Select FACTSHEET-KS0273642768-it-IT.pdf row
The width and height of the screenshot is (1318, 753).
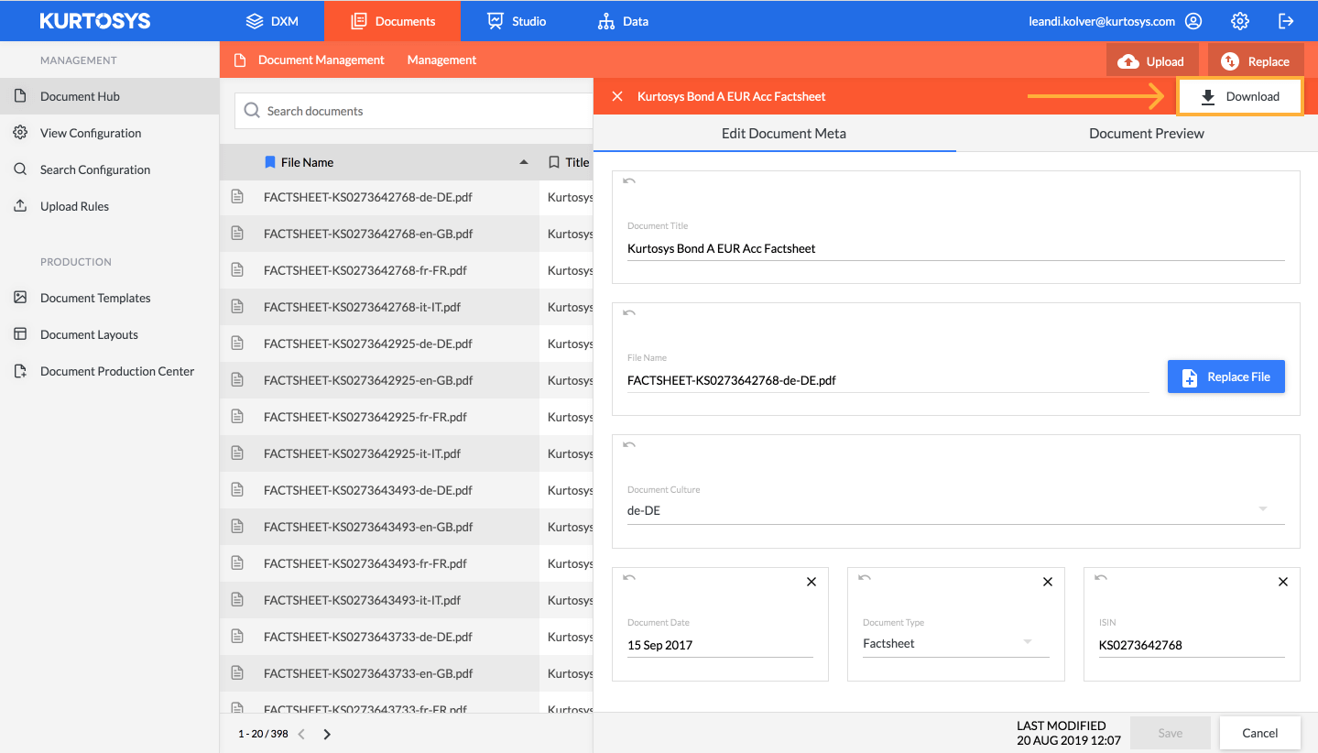coord(407,307)
